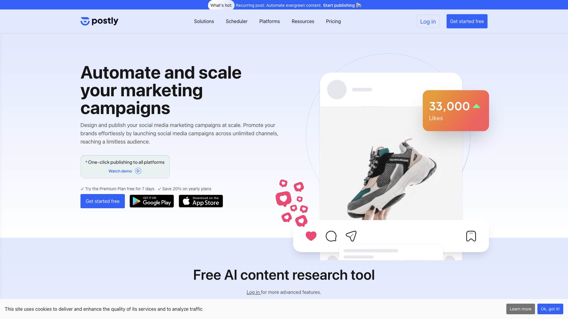Click the upward trending arrow on 33,000 likes
Image resolution: width=568 pixels, height=319 pixels.
pos(477,106)
